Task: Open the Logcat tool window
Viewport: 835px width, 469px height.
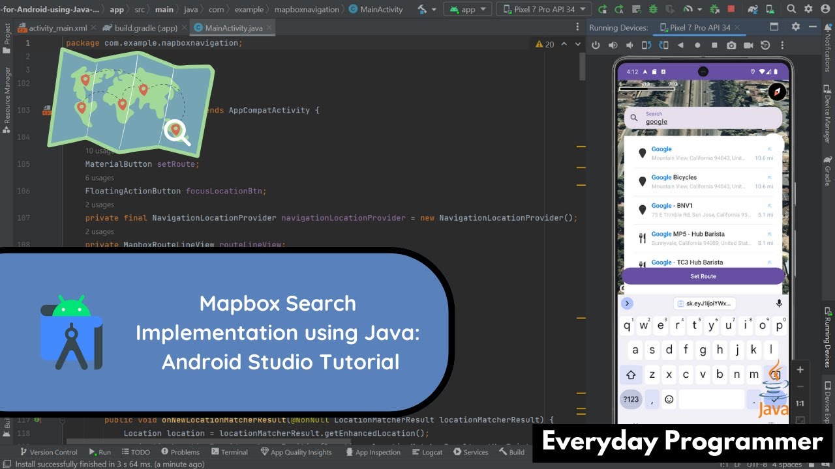Action: (427, 452)
